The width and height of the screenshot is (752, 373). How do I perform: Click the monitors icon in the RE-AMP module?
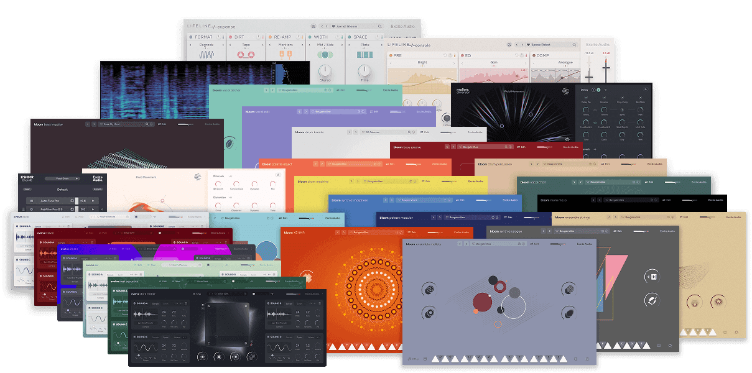[x=285, y=55]
